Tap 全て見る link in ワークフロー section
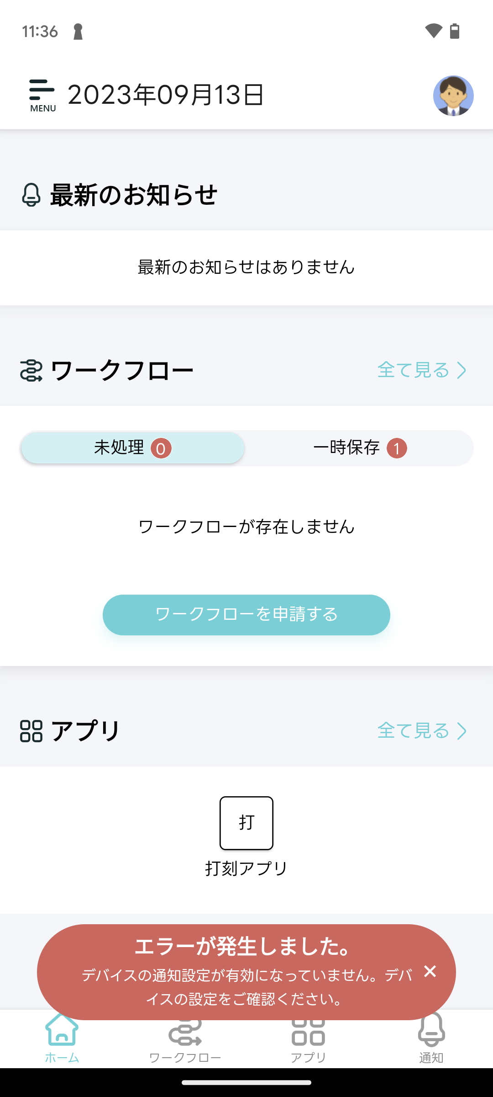 pyautogui.click(x=413, y=370)
